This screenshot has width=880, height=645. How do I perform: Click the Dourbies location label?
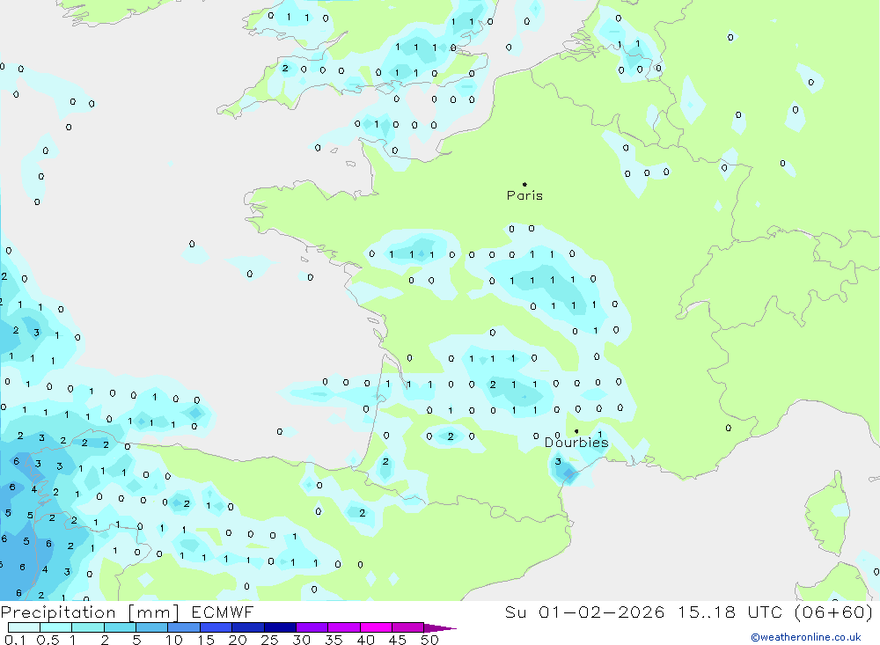576,443
